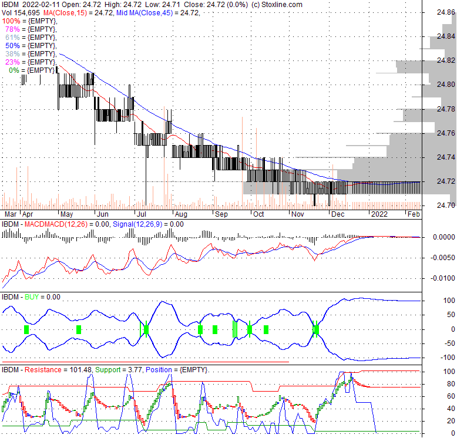Click the 'MA(Close,15)' red label
The width and height of the screenshot is (457, 438).
(65, 13)
